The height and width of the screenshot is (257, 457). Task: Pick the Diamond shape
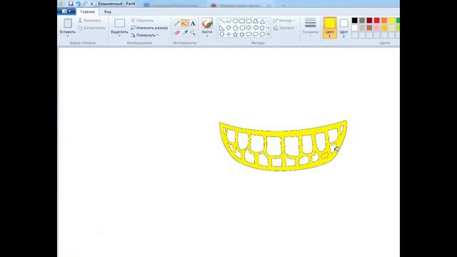[x=228, y=28]
